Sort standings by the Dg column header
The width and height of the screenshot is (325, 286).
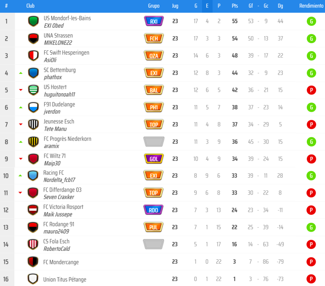coord(280,6)
